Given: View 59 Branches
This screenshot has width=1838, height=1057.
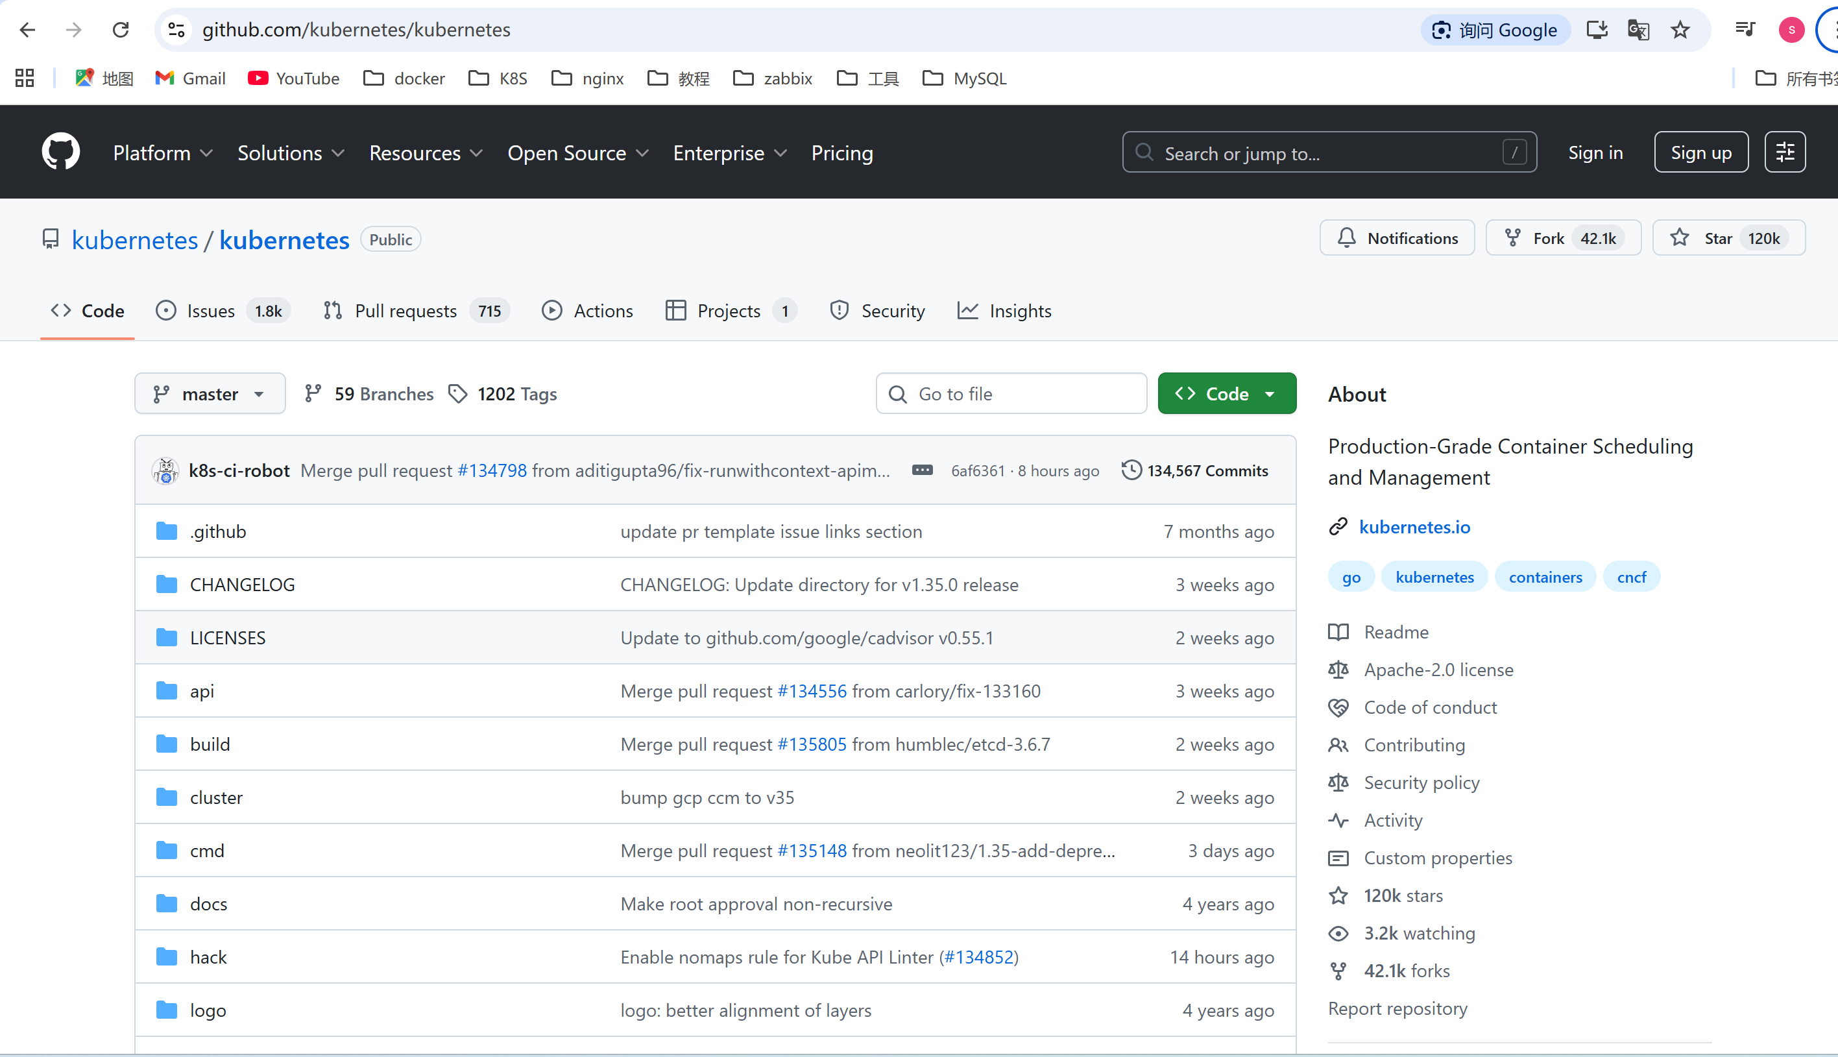Looking at the screenshot, I should click(369, 393).
